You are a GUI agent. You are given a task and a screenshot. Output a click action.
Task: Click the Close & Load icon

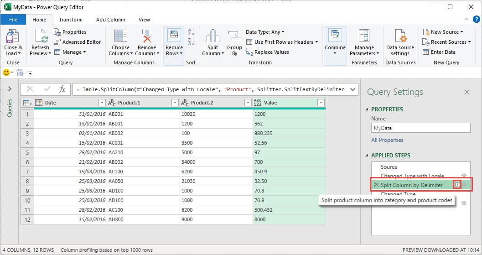13,37
